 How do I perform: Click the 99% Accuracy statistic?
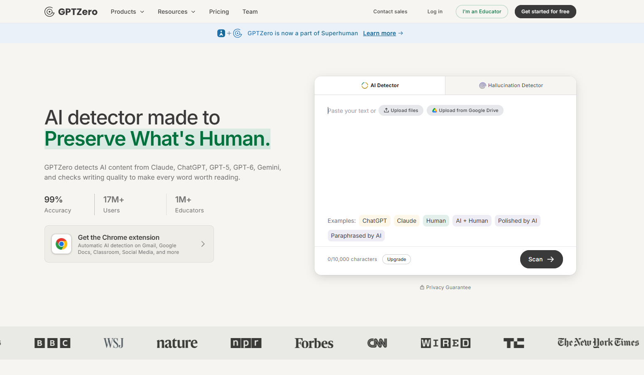(x=58, y=205)
